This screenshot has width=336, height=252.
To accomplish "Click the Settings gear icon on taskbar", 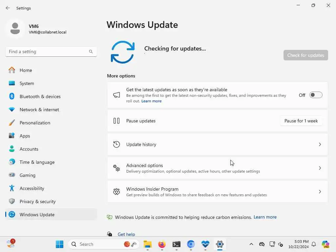I will (x=220, y=244).
